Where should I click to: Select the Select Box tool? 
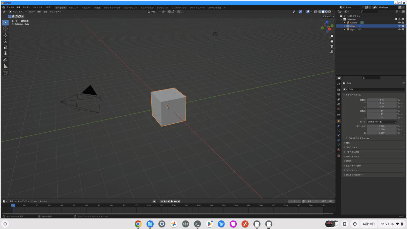pyautogui.click(x=5, y=22)
